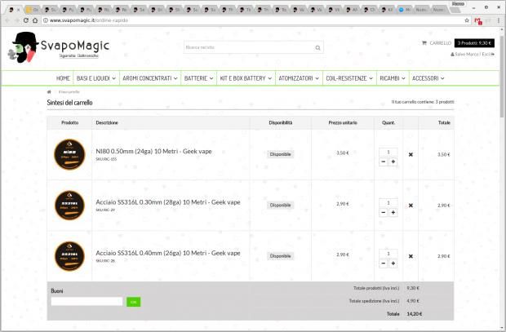Click the 3 Prodotti 9,30 € cart button

474,43
